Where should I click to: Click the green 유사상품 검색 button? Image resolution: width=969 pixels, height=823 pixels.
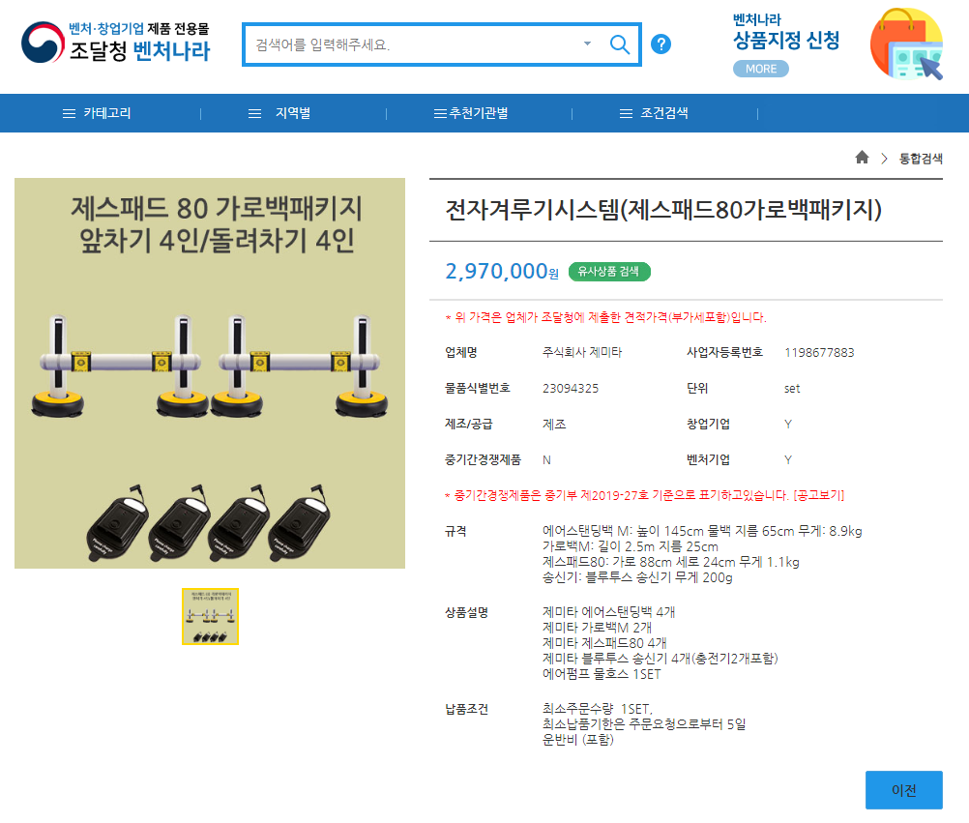pyautogui.click(x=608, y=271)
